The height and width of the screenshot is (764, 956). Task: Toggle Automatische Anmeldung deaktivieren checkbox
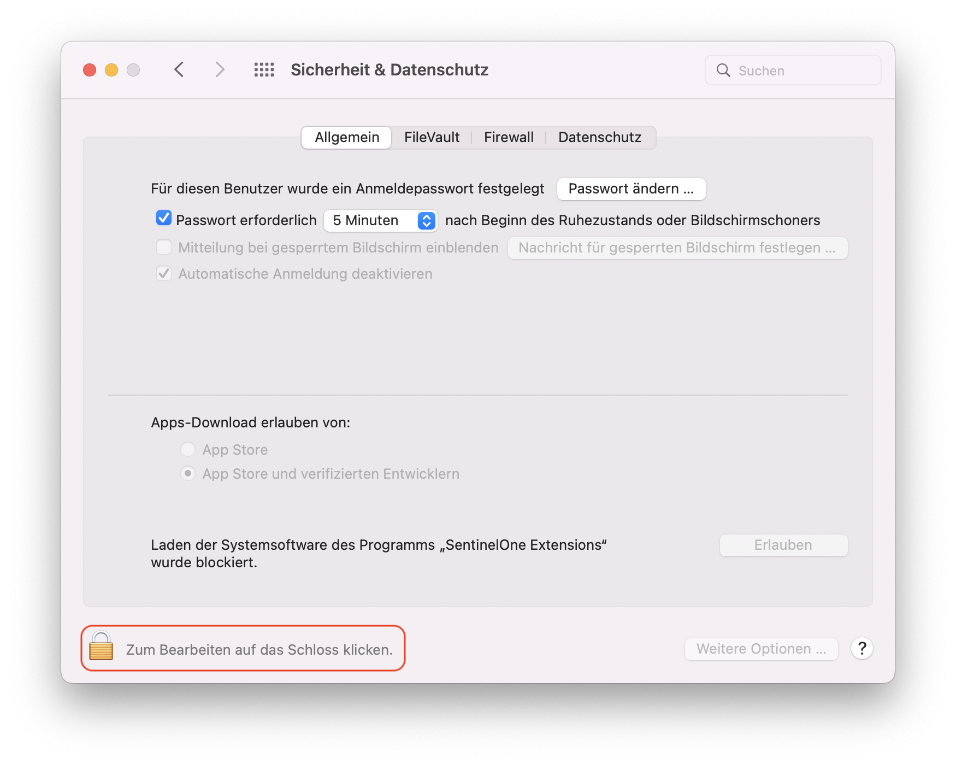click(164, 274)
